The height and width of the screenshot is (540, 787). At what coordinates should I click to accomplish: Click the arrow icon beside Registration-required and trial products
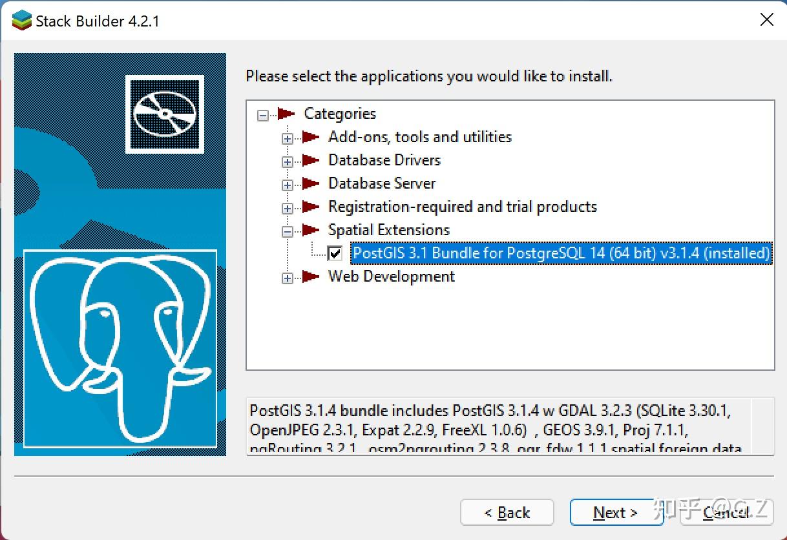coord(311,207)
